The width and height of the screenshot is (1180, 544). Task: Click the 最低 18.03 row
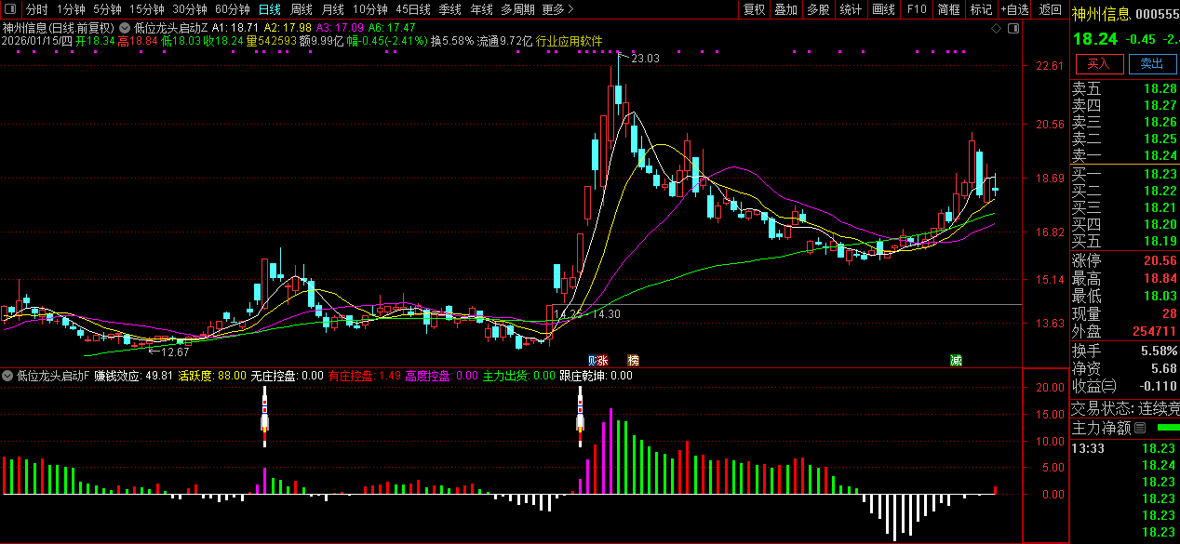pos(1125,296)
